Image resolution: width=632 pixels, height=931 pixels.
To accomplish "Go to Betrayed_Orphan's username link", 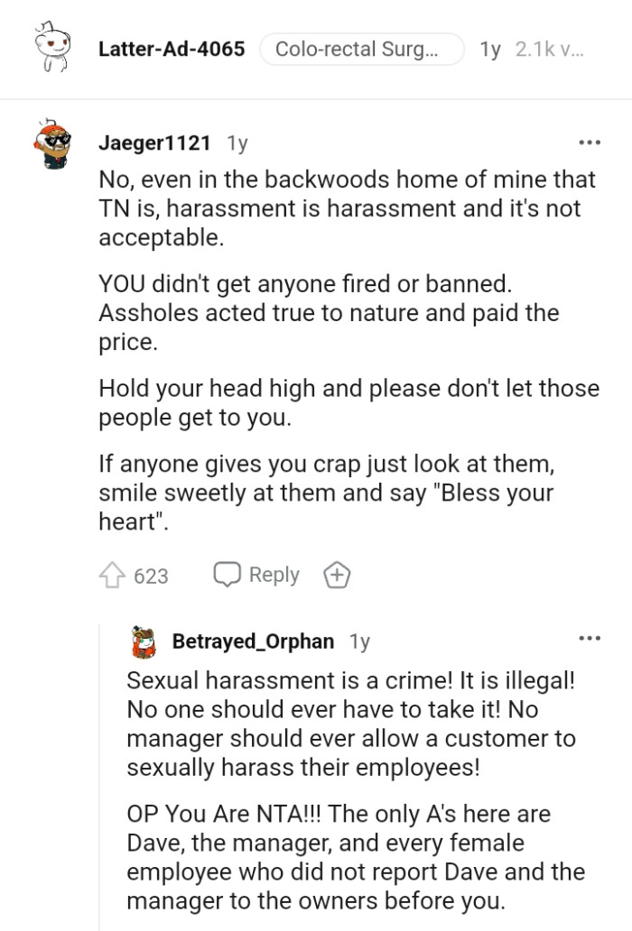I will (253, 641).
